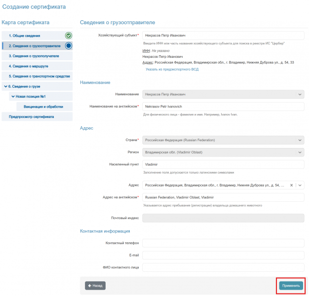Click the blue circle indicator on step 2
This screenshot has width=309, height=296.
(x=69, y=46)
